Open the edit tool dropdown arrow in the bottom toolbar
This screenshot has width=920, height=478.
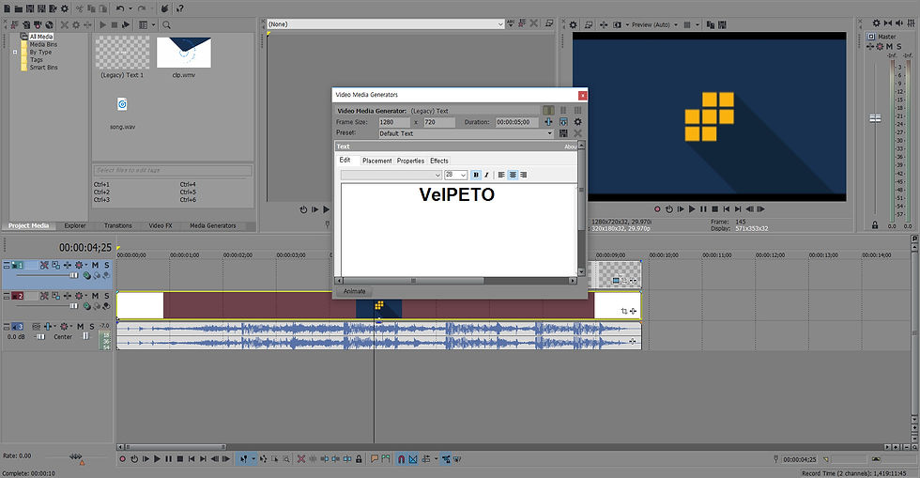tap(253, 458)
